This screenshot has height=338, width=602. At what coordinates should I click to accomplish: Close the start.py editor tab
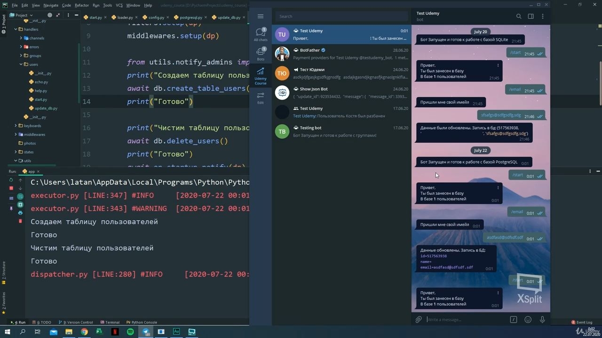[106, 17]
